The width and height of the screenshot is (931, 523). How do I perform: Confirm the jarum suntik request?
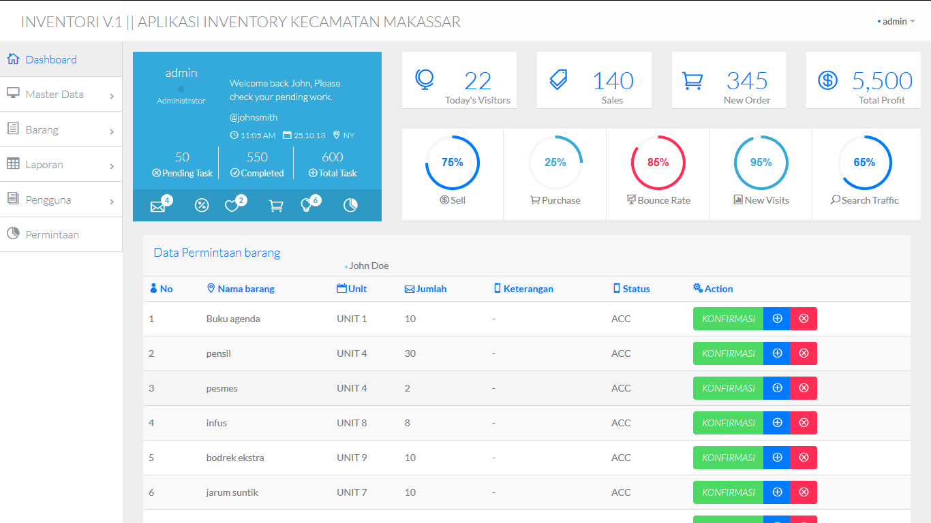coord(728,492)
